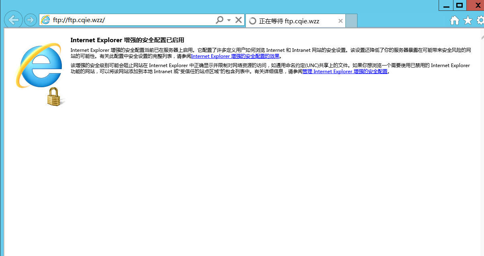Expand the address bar autocomplete dropdown arrow

[x=229, y=20]
